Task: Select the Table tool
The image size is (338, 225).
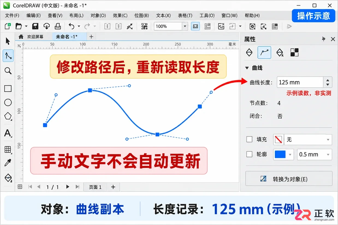Action: click(8, 149)
